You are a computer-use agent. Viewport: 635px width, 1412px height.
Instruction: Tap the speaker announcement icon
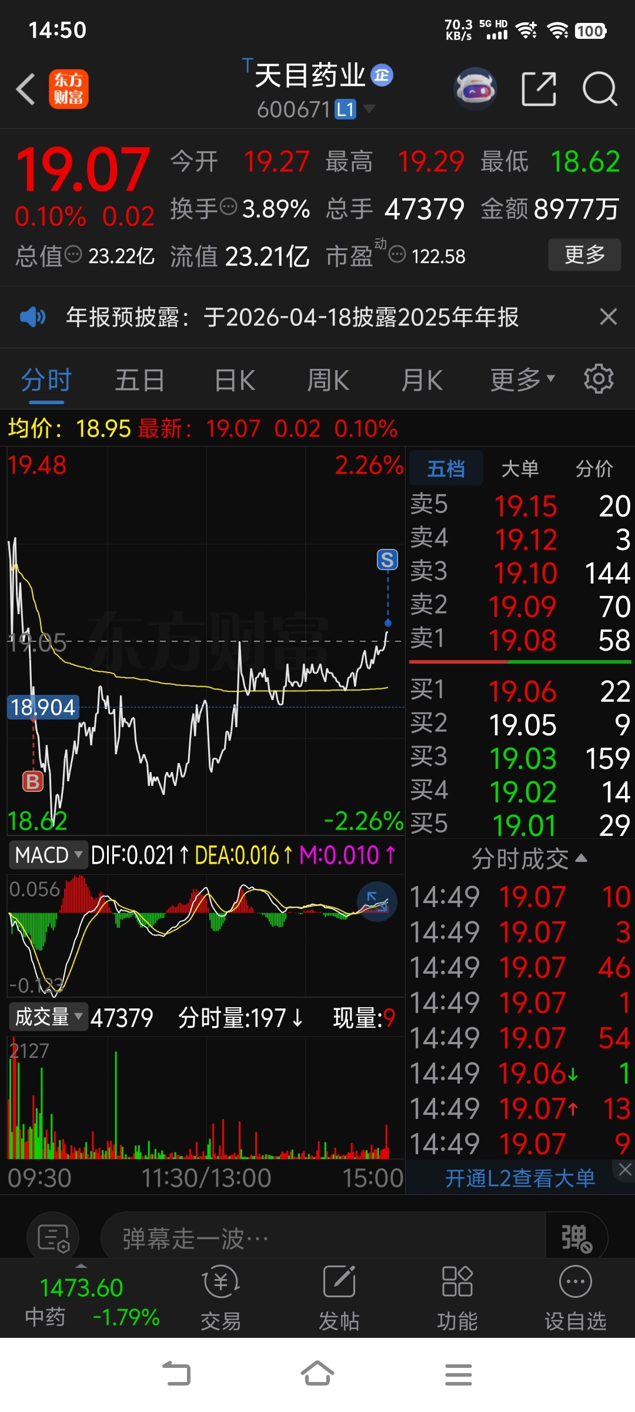(33, 317)
